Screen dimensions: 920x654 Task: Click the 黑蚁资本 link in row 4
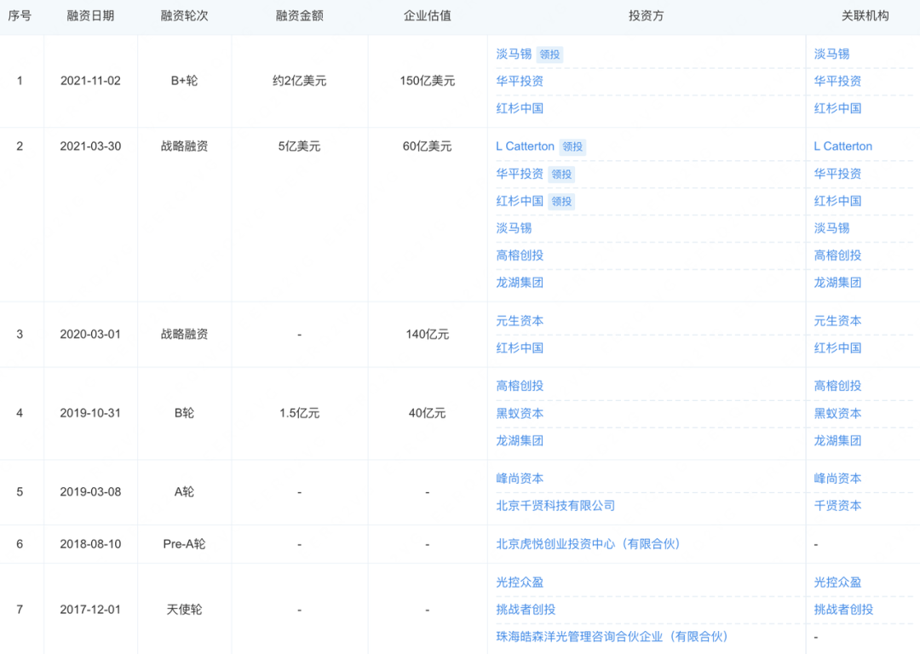click(520, 413)
